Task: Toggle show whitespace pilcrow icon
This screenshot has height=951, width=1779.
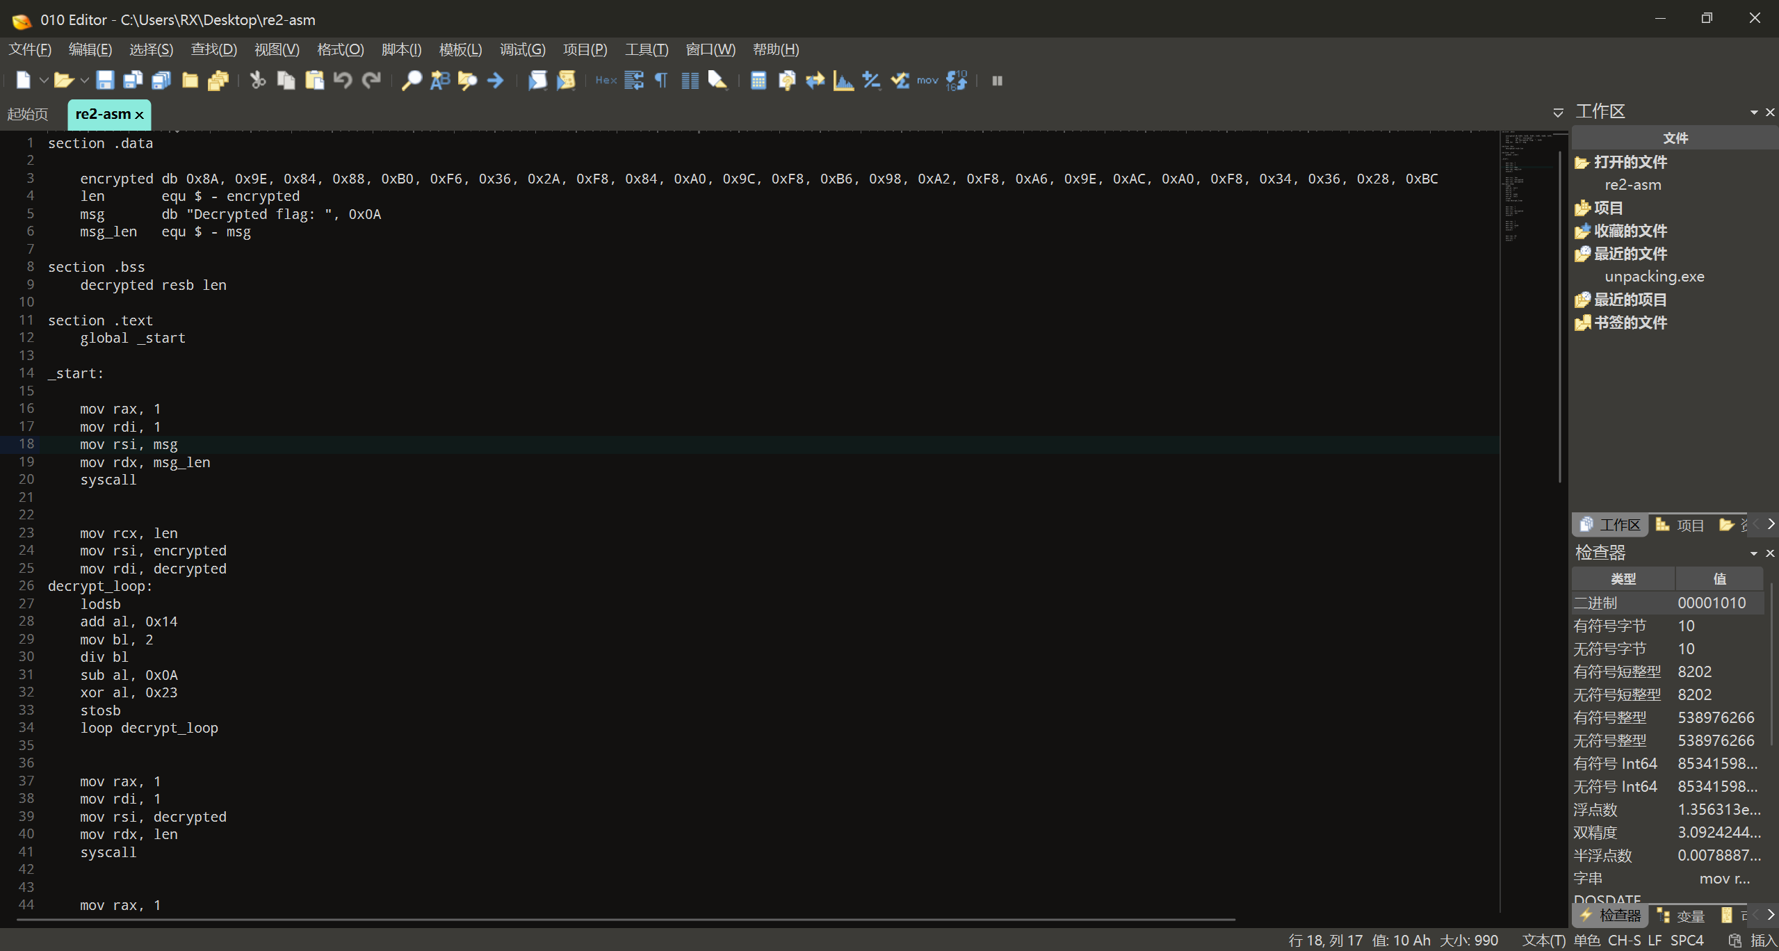Action: 661,81
